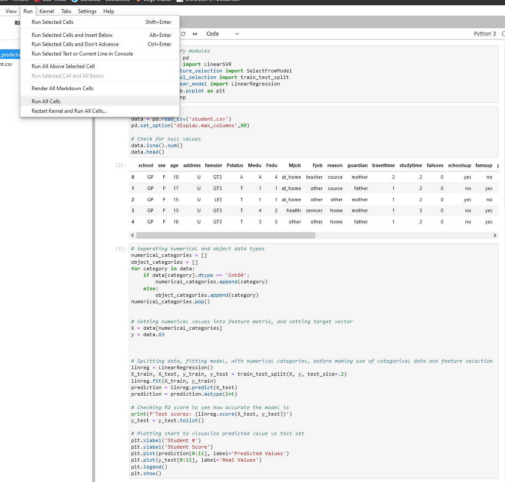Viewport: 505px width, 482px height.
Task: Choose Run Selected Text or Current Line in Console
Action: coord(100,54)
